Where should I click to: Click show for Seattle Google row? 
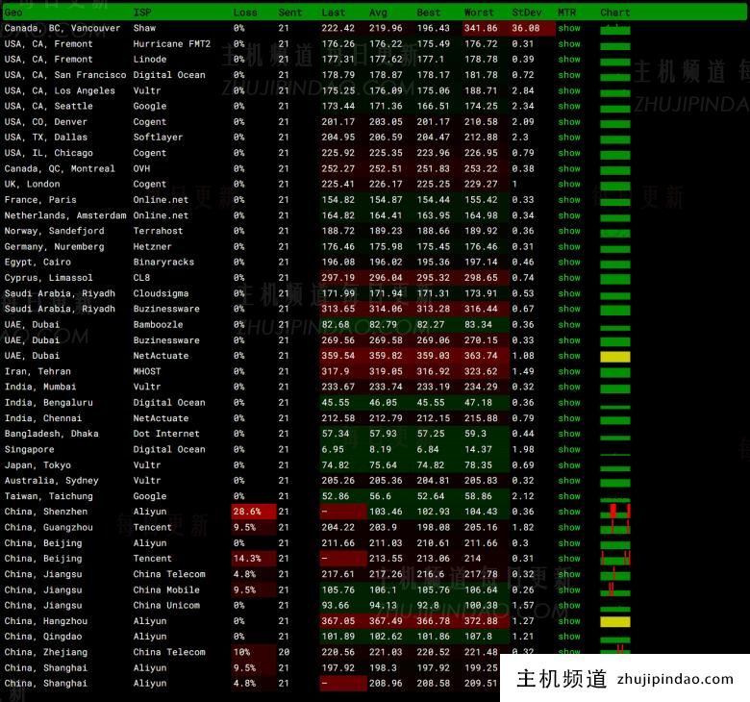click(x=568, y=106)
